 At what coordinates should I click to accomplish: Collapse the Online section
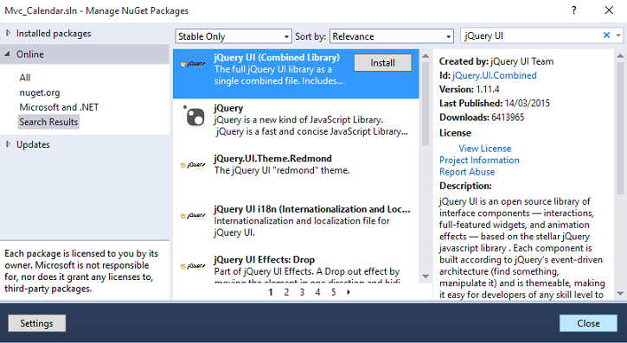[8, 54]
